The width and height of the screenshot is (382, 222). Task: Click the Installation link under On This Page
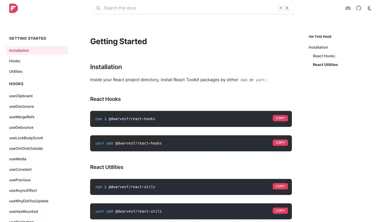coord(318,47)
